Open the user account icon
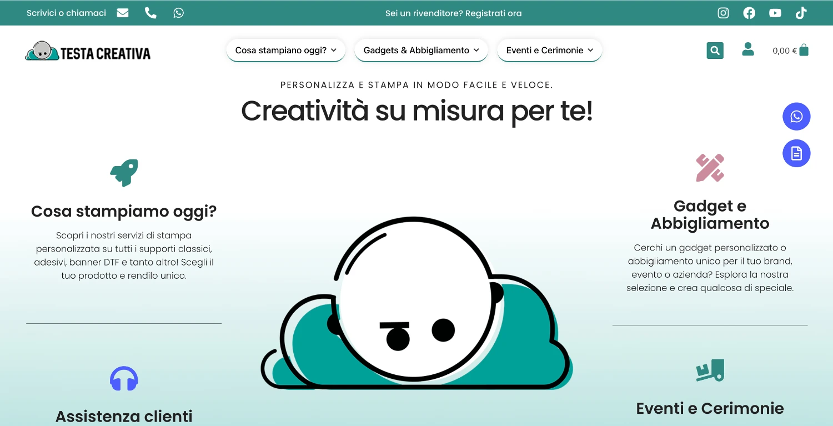The image size is (833, 426). click(748, 49)
